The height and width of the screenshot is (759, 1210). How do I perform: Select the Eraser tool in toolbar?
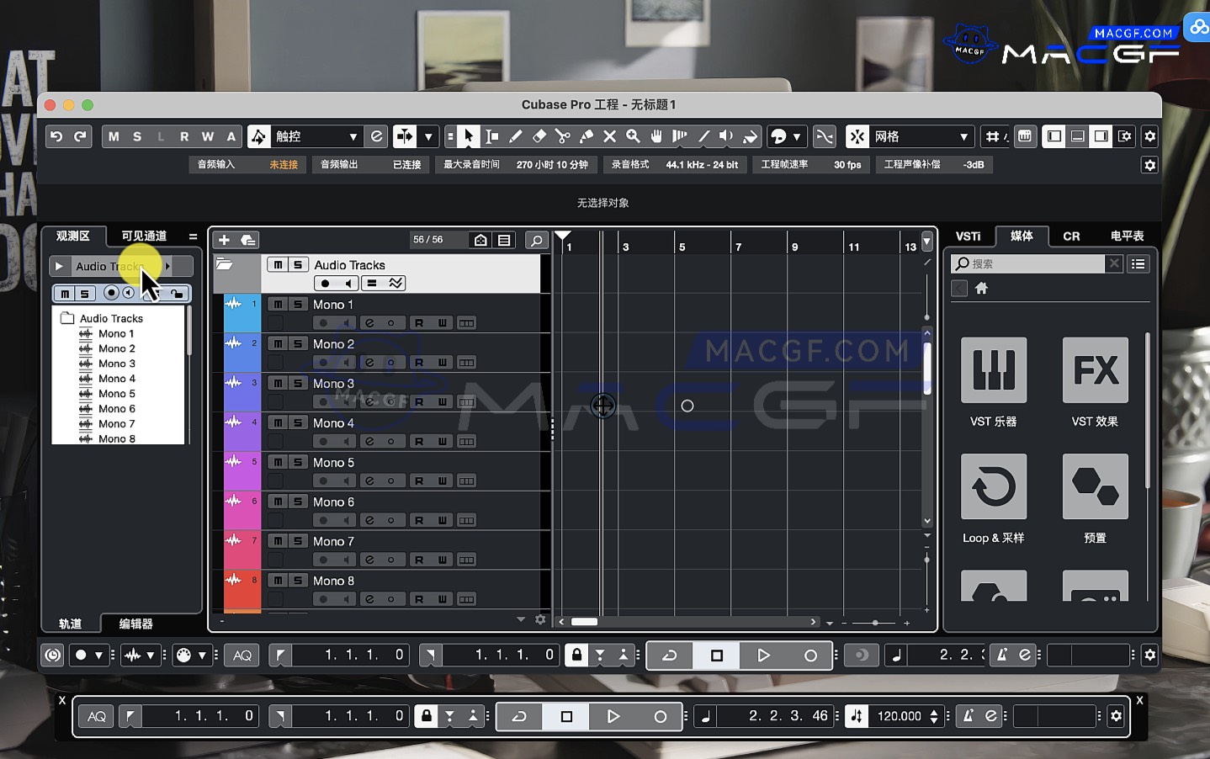pos(539,136)
